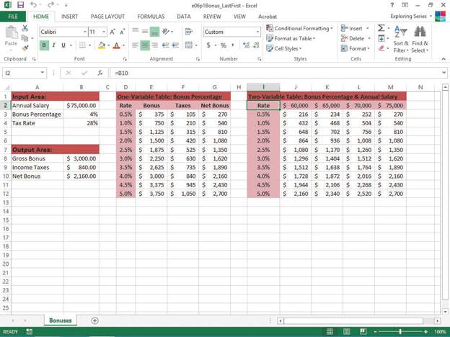
Task: Undo the last action
Action: [x=34, y=5]
